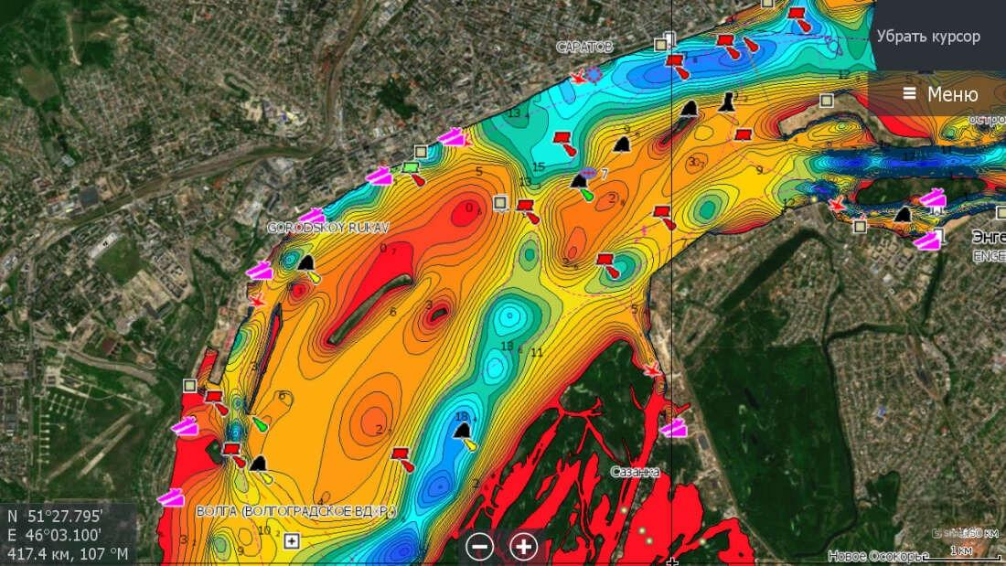
Task: Click the Новое Осокорье label
Action: coord(878,556)
